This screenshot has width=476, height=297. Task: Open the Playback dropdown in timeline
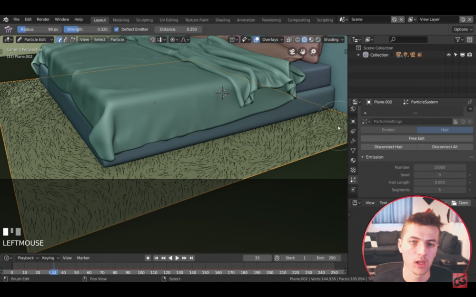click(x=28, y=258)
